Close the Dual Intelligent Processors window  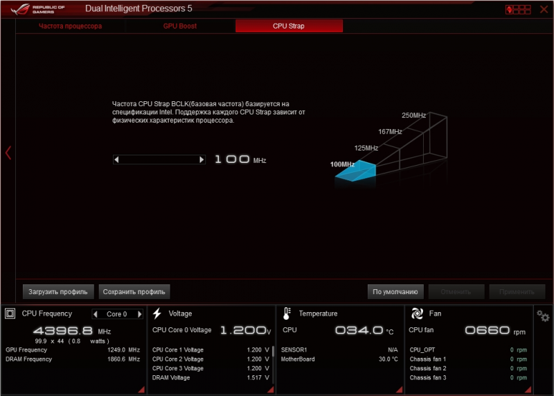pos(544,9)
